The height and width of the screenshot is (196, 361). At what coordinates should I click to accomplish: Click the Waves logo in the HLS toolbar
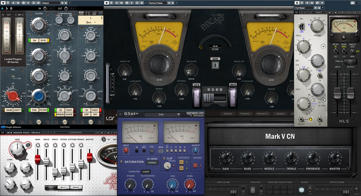[296, 12]
